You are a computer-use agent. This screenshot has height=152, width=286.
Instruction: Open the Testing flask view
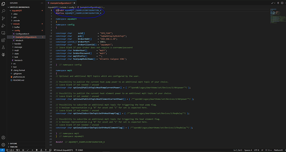(x=3, y=47)
